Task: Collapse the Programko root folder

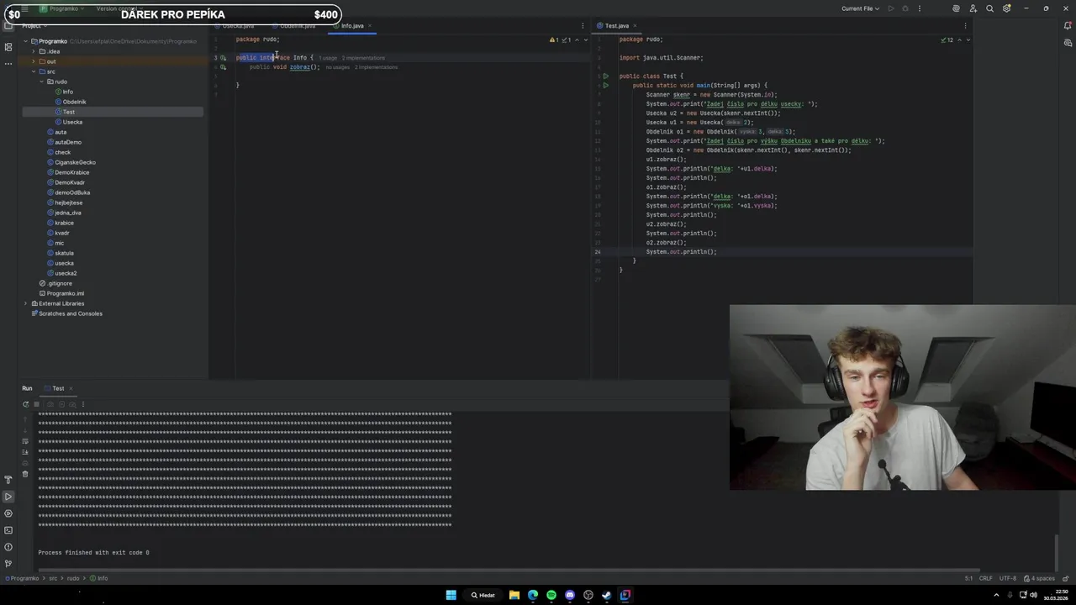Action: [x=25, y=41]
